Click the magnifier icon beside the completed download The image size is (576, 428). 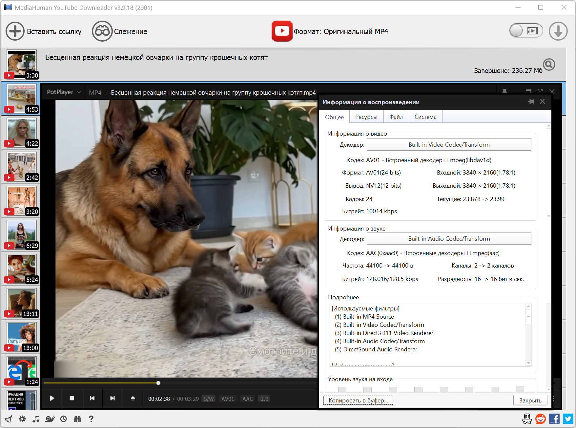tap(549, 65)
